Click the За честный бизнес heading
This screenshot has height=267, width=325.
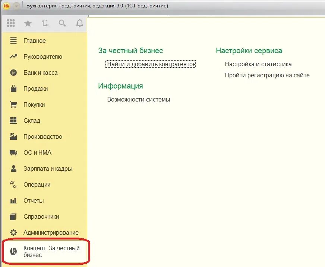[130, 51]
